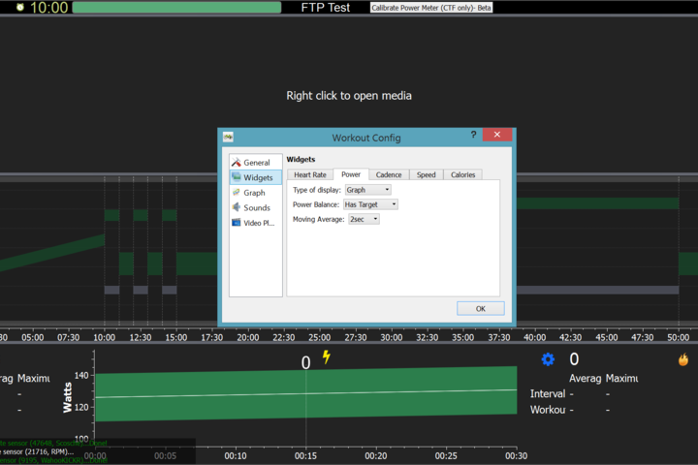Expand the Type of display dropdown
The image size is (698, 465).
tap(367, 190)
